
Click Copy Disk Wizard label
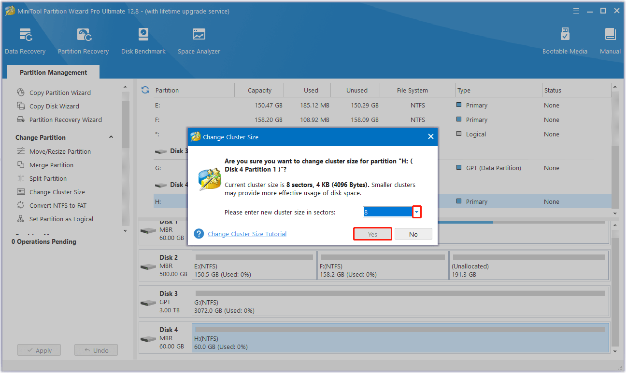point(54,106)
